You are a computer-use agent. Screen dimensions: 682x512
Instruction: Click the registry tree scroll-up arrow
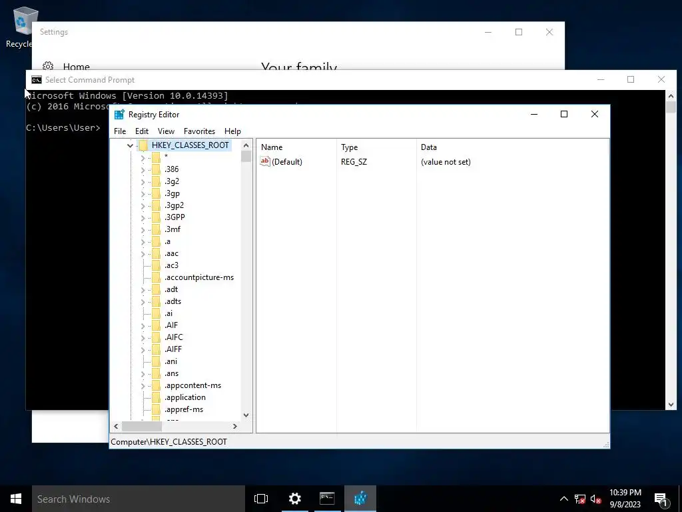[x=246, y=145]
